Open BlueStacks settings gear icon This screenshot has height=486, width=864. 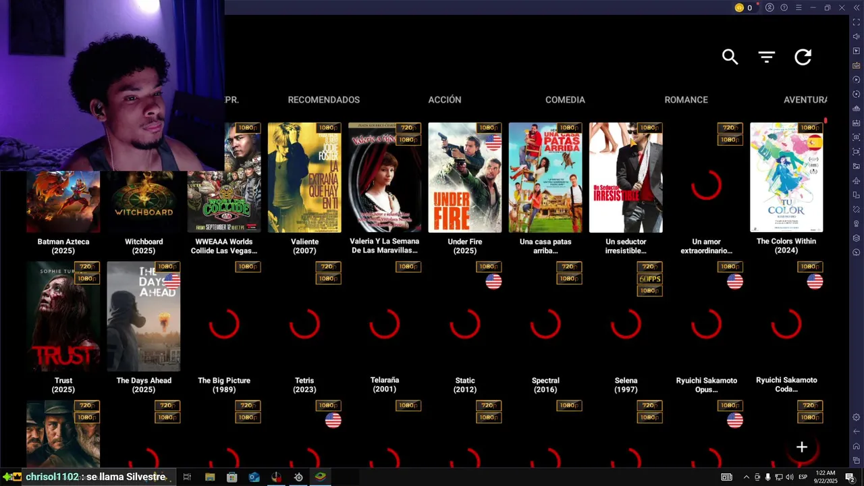[857, 417]
